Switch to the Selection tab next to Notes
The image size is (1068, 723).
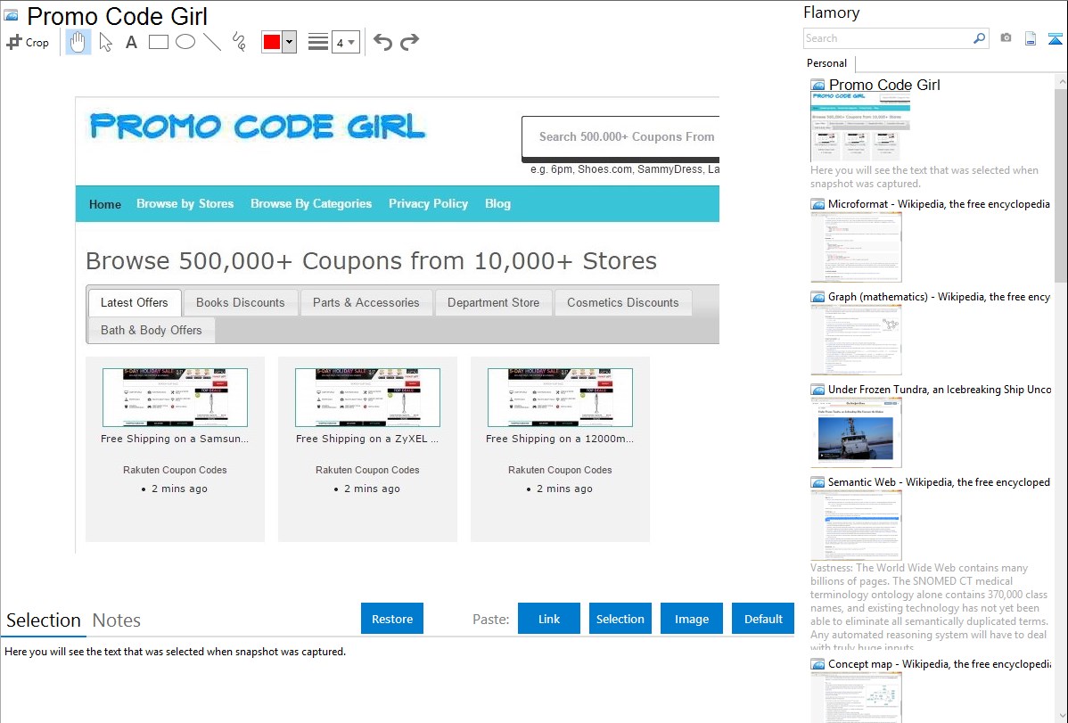point(44,620)
